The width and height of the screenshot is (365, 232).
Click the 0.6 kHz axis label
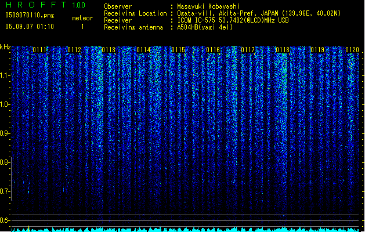pos(5,220)
